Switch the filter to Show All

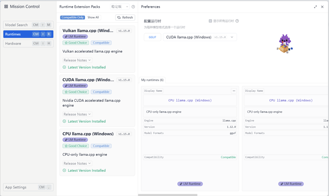pos(93,18)
